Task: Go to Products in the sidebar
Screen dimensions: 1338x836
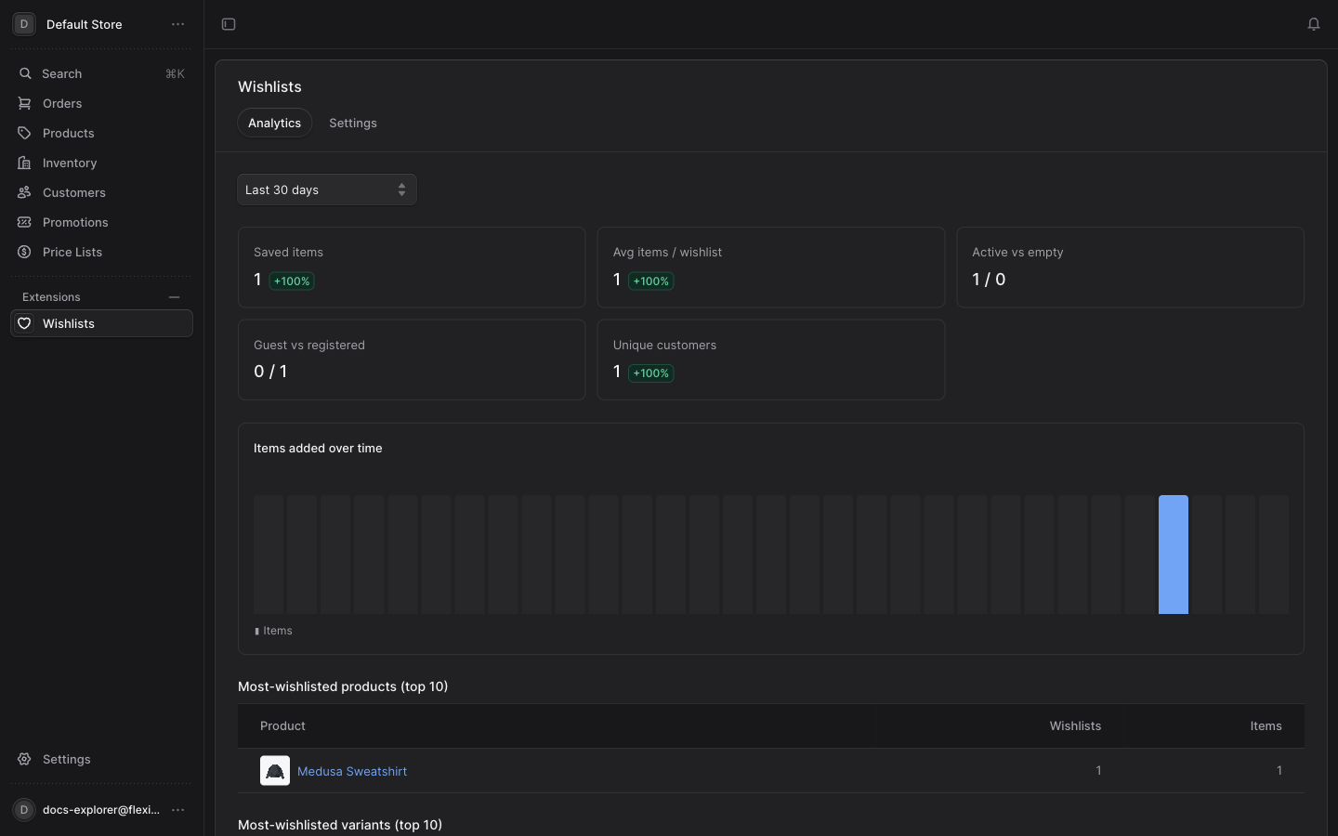Action: 101,133
